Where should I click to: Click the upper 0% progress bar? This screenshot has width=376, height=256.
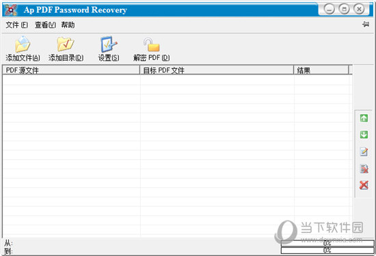click(327, 244)
